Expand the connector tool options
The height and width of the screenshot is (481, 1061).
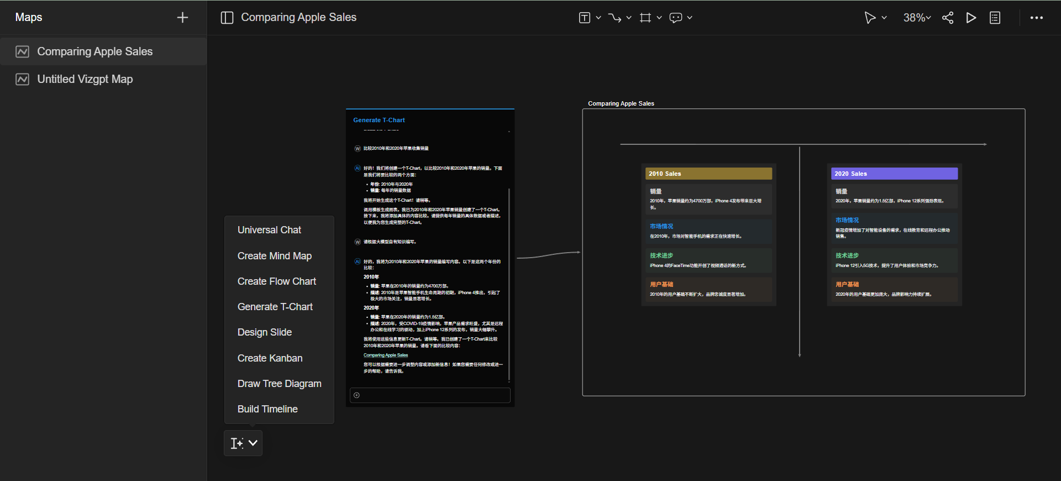pyautogui.click(x=629, y=18)
